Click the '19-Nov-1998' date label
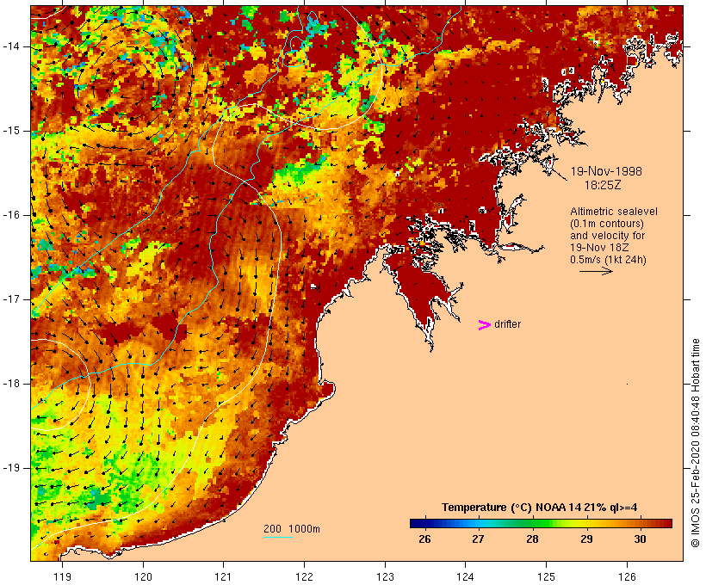The height and width of the screenshot is (585, 706). click(606, 171)
